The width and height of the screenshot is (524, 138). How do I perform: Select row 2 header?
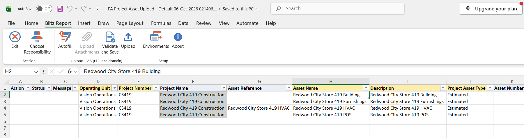pyautogui.click(x=5, y=95)
